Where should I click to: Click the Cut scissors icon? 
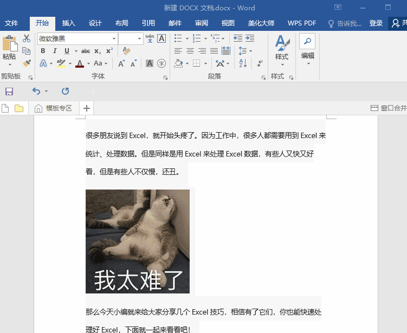pos(27,38)
